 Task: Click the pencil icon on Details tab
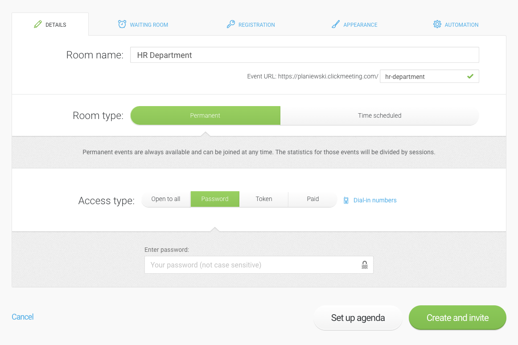[37, 24]
